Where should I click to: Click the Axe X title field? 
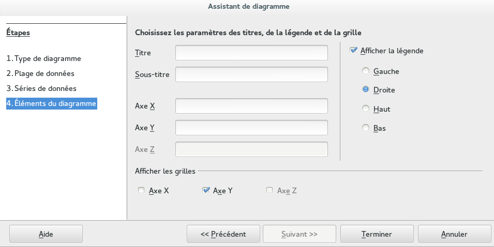click(251, 106)
